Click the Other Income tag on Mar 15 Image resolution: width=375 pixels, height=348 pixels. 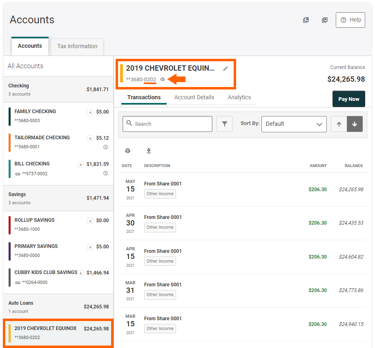click(160, 329)
